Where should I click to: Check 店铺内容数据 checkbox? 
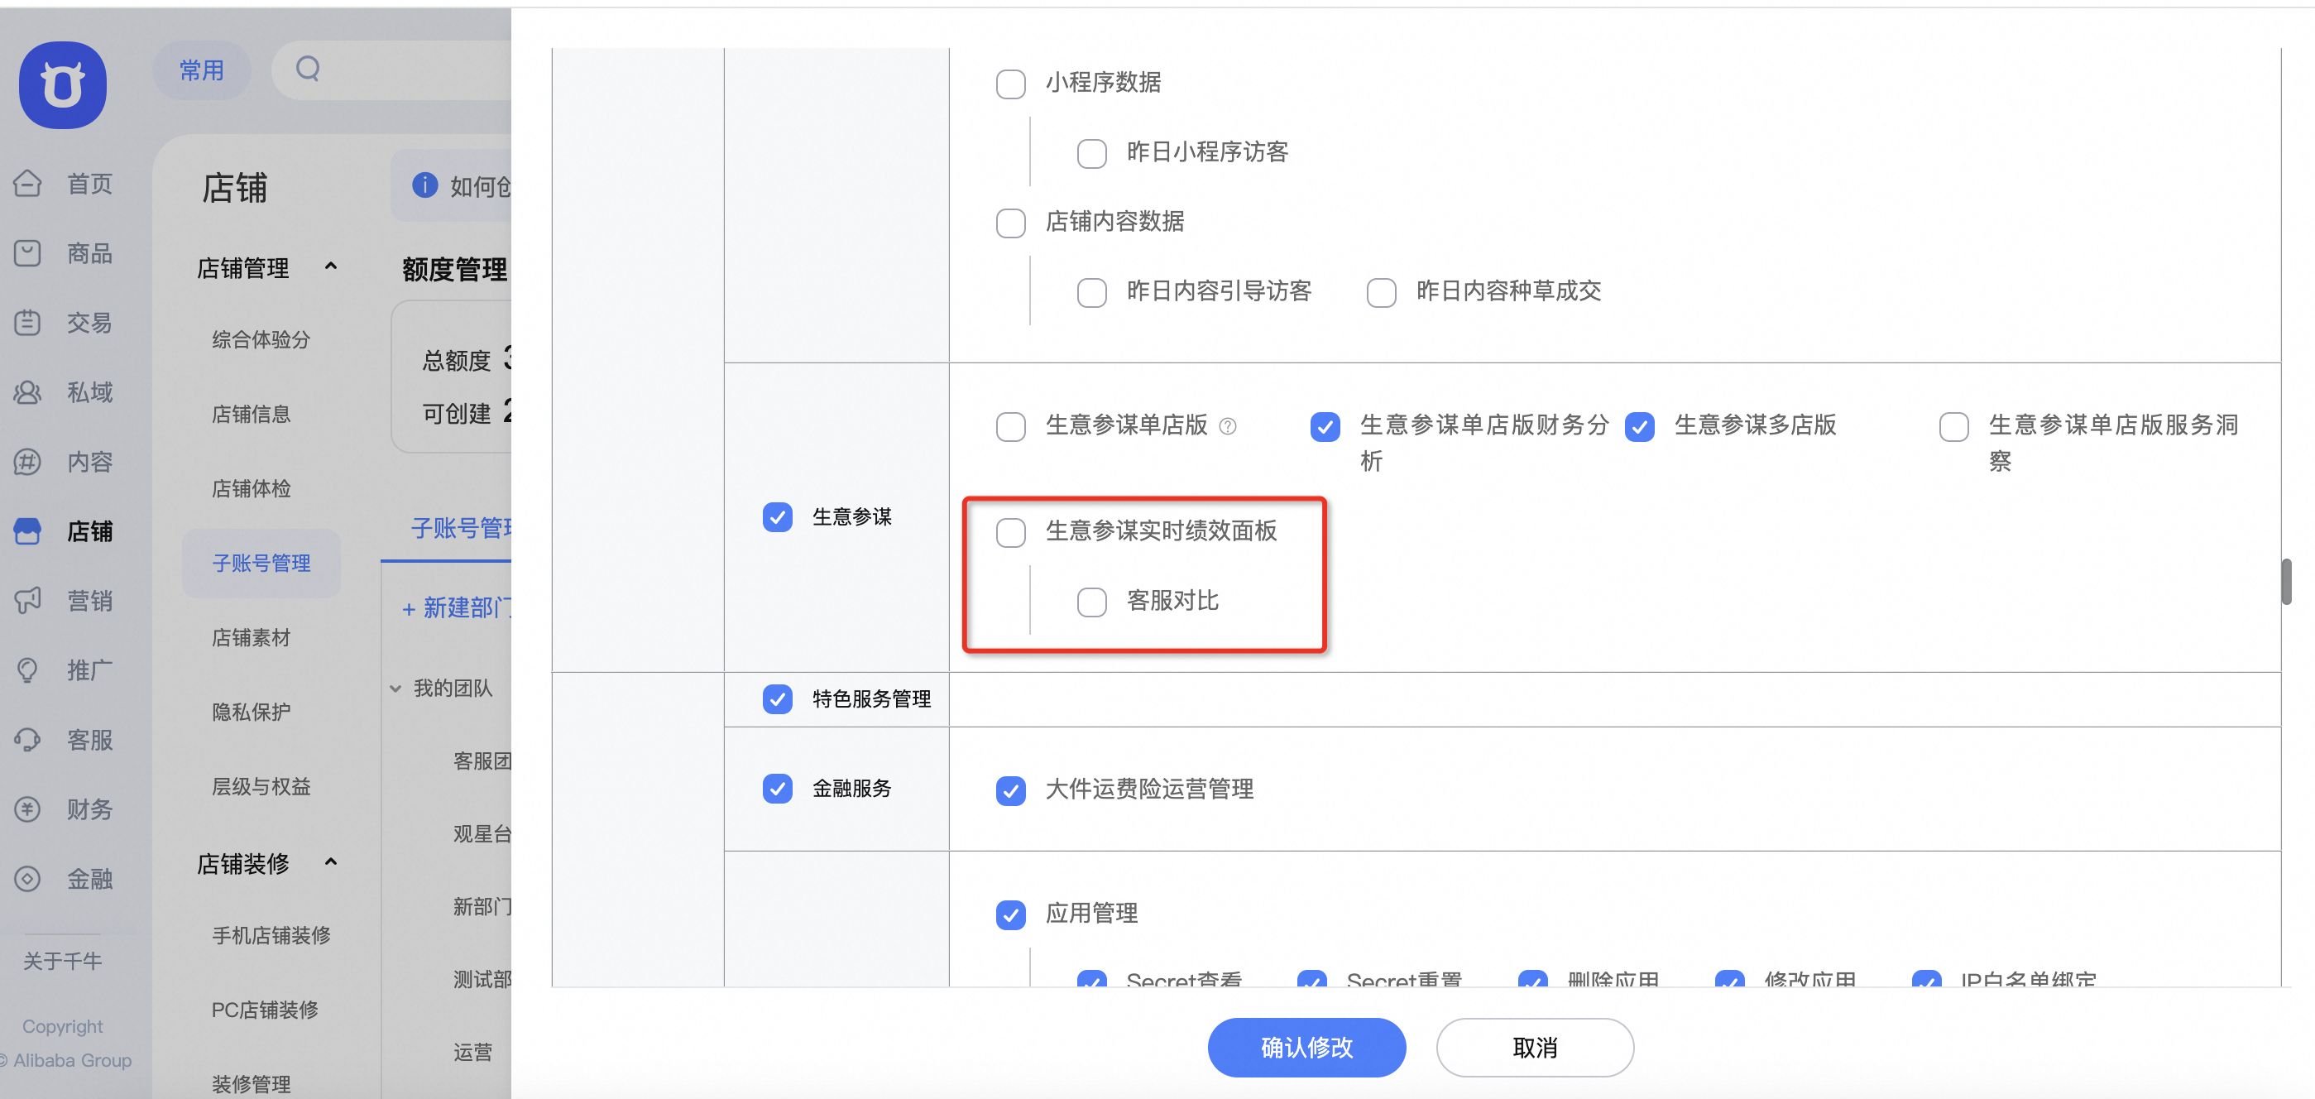click(x=1010, y=222)
